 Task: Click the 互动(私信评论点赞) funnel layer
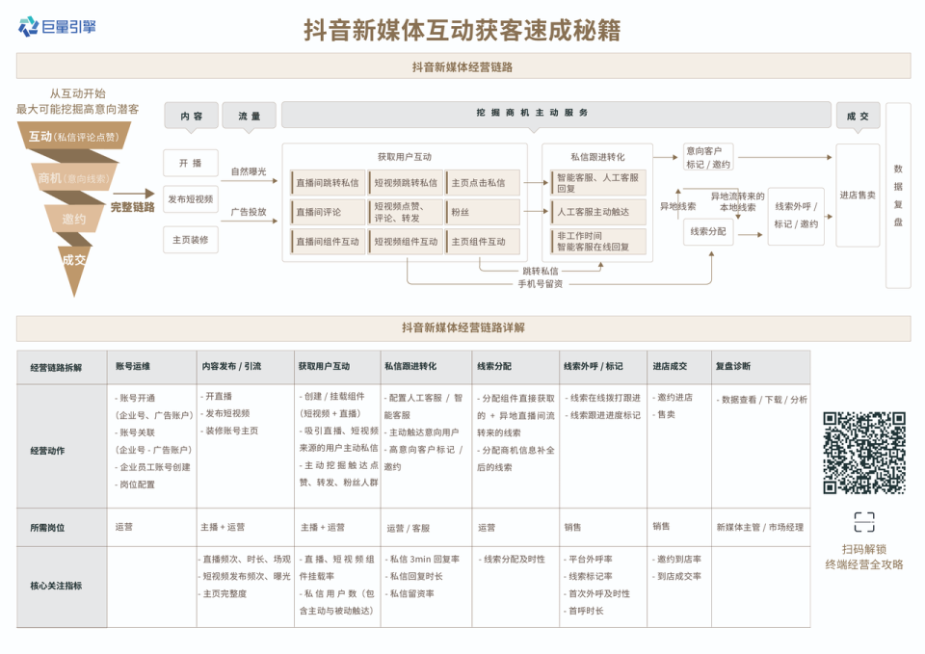click(74, 137)
